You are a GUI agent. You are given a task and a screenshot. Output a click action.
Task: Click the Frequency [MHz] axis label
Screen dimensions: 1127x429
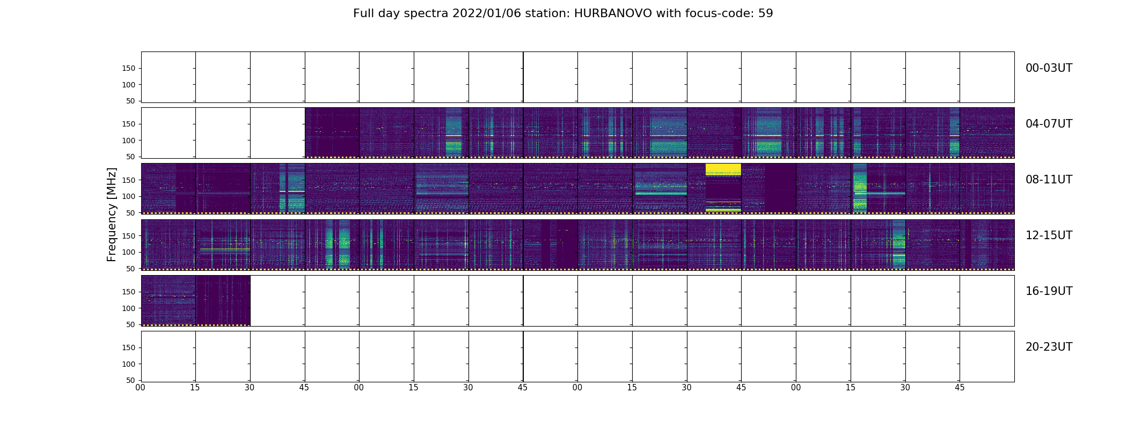(x=112, y=214)
